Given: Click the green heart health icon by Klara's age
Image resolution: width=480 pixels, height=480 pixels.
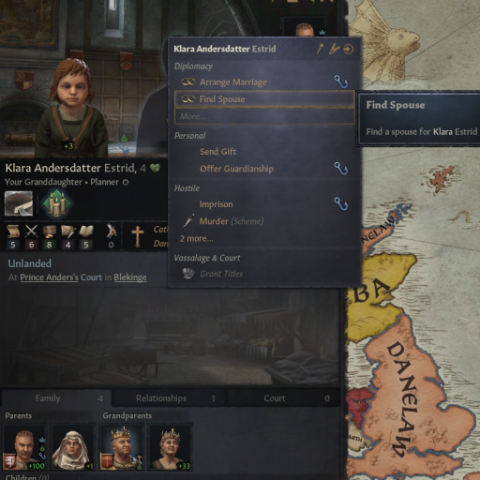Looking at the screenshot, I should click(155, 168).
